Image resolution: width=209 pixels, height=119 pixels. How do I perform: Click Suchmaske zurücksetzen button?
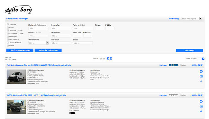tap(48, 50)
